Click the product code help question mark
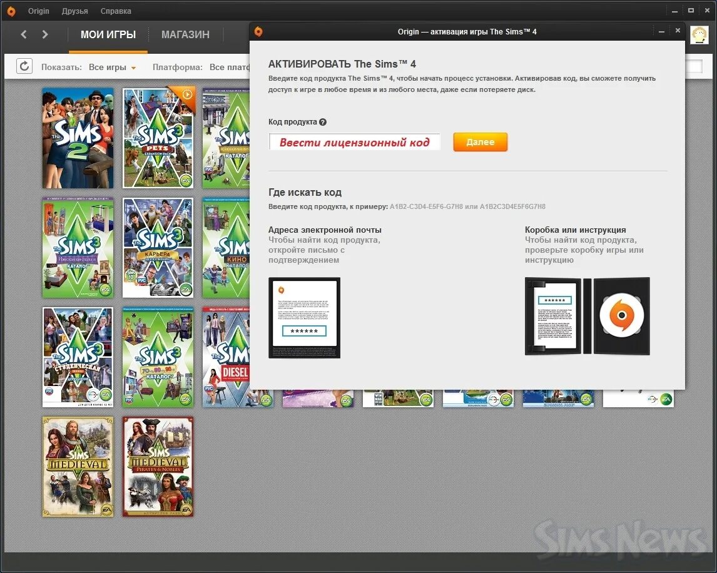The height and width of the screenshot is (573, 717). coord(322,122)
